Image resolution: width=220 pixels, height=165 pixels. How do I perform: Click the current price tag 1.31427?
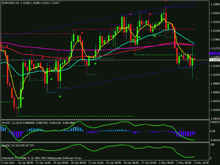tap(215, 60)
